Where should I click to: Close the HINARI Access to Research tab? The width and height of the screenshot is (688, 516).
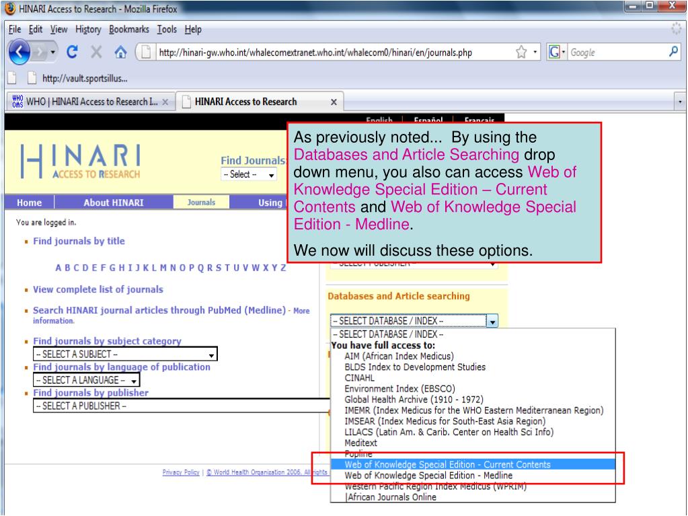click(x=334, y=102)
